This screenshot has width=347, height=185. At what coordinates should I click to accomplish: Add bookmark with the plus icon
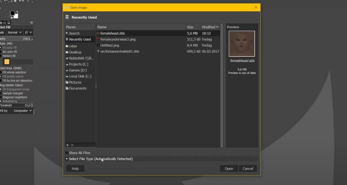coord(67,145)
